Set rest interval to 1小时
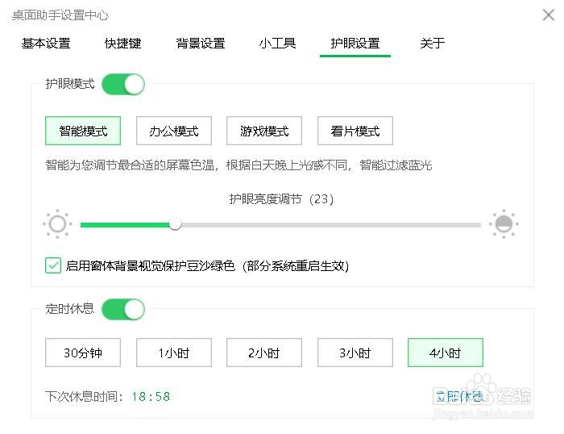 (x=174, y=353)
